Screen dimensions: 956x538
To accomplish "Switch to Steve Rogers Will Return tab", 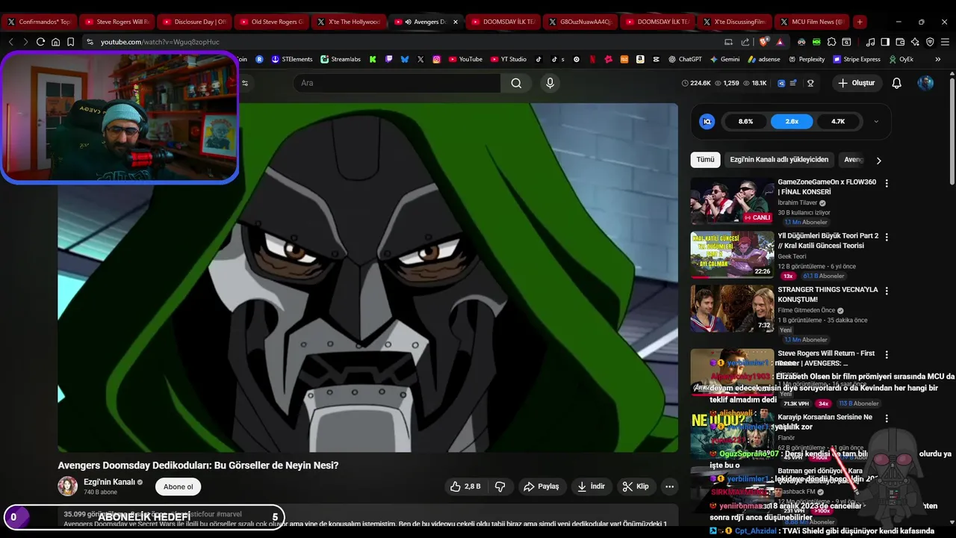I will tap(116, 22).
